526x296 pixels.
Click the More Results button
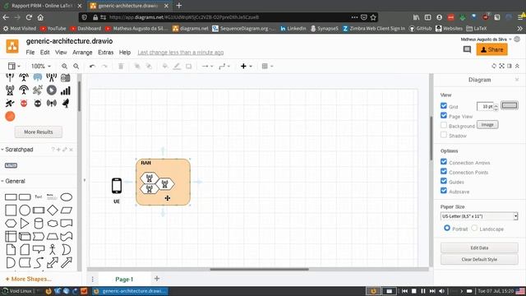pos(39,132)
